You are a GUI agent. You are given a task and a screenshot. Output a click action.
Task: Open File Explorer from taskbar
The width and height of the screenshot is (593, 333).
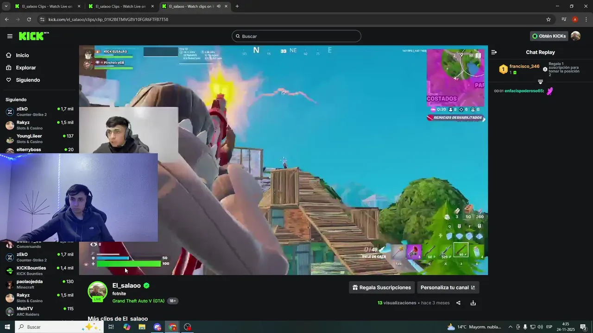tap(142, 327)
